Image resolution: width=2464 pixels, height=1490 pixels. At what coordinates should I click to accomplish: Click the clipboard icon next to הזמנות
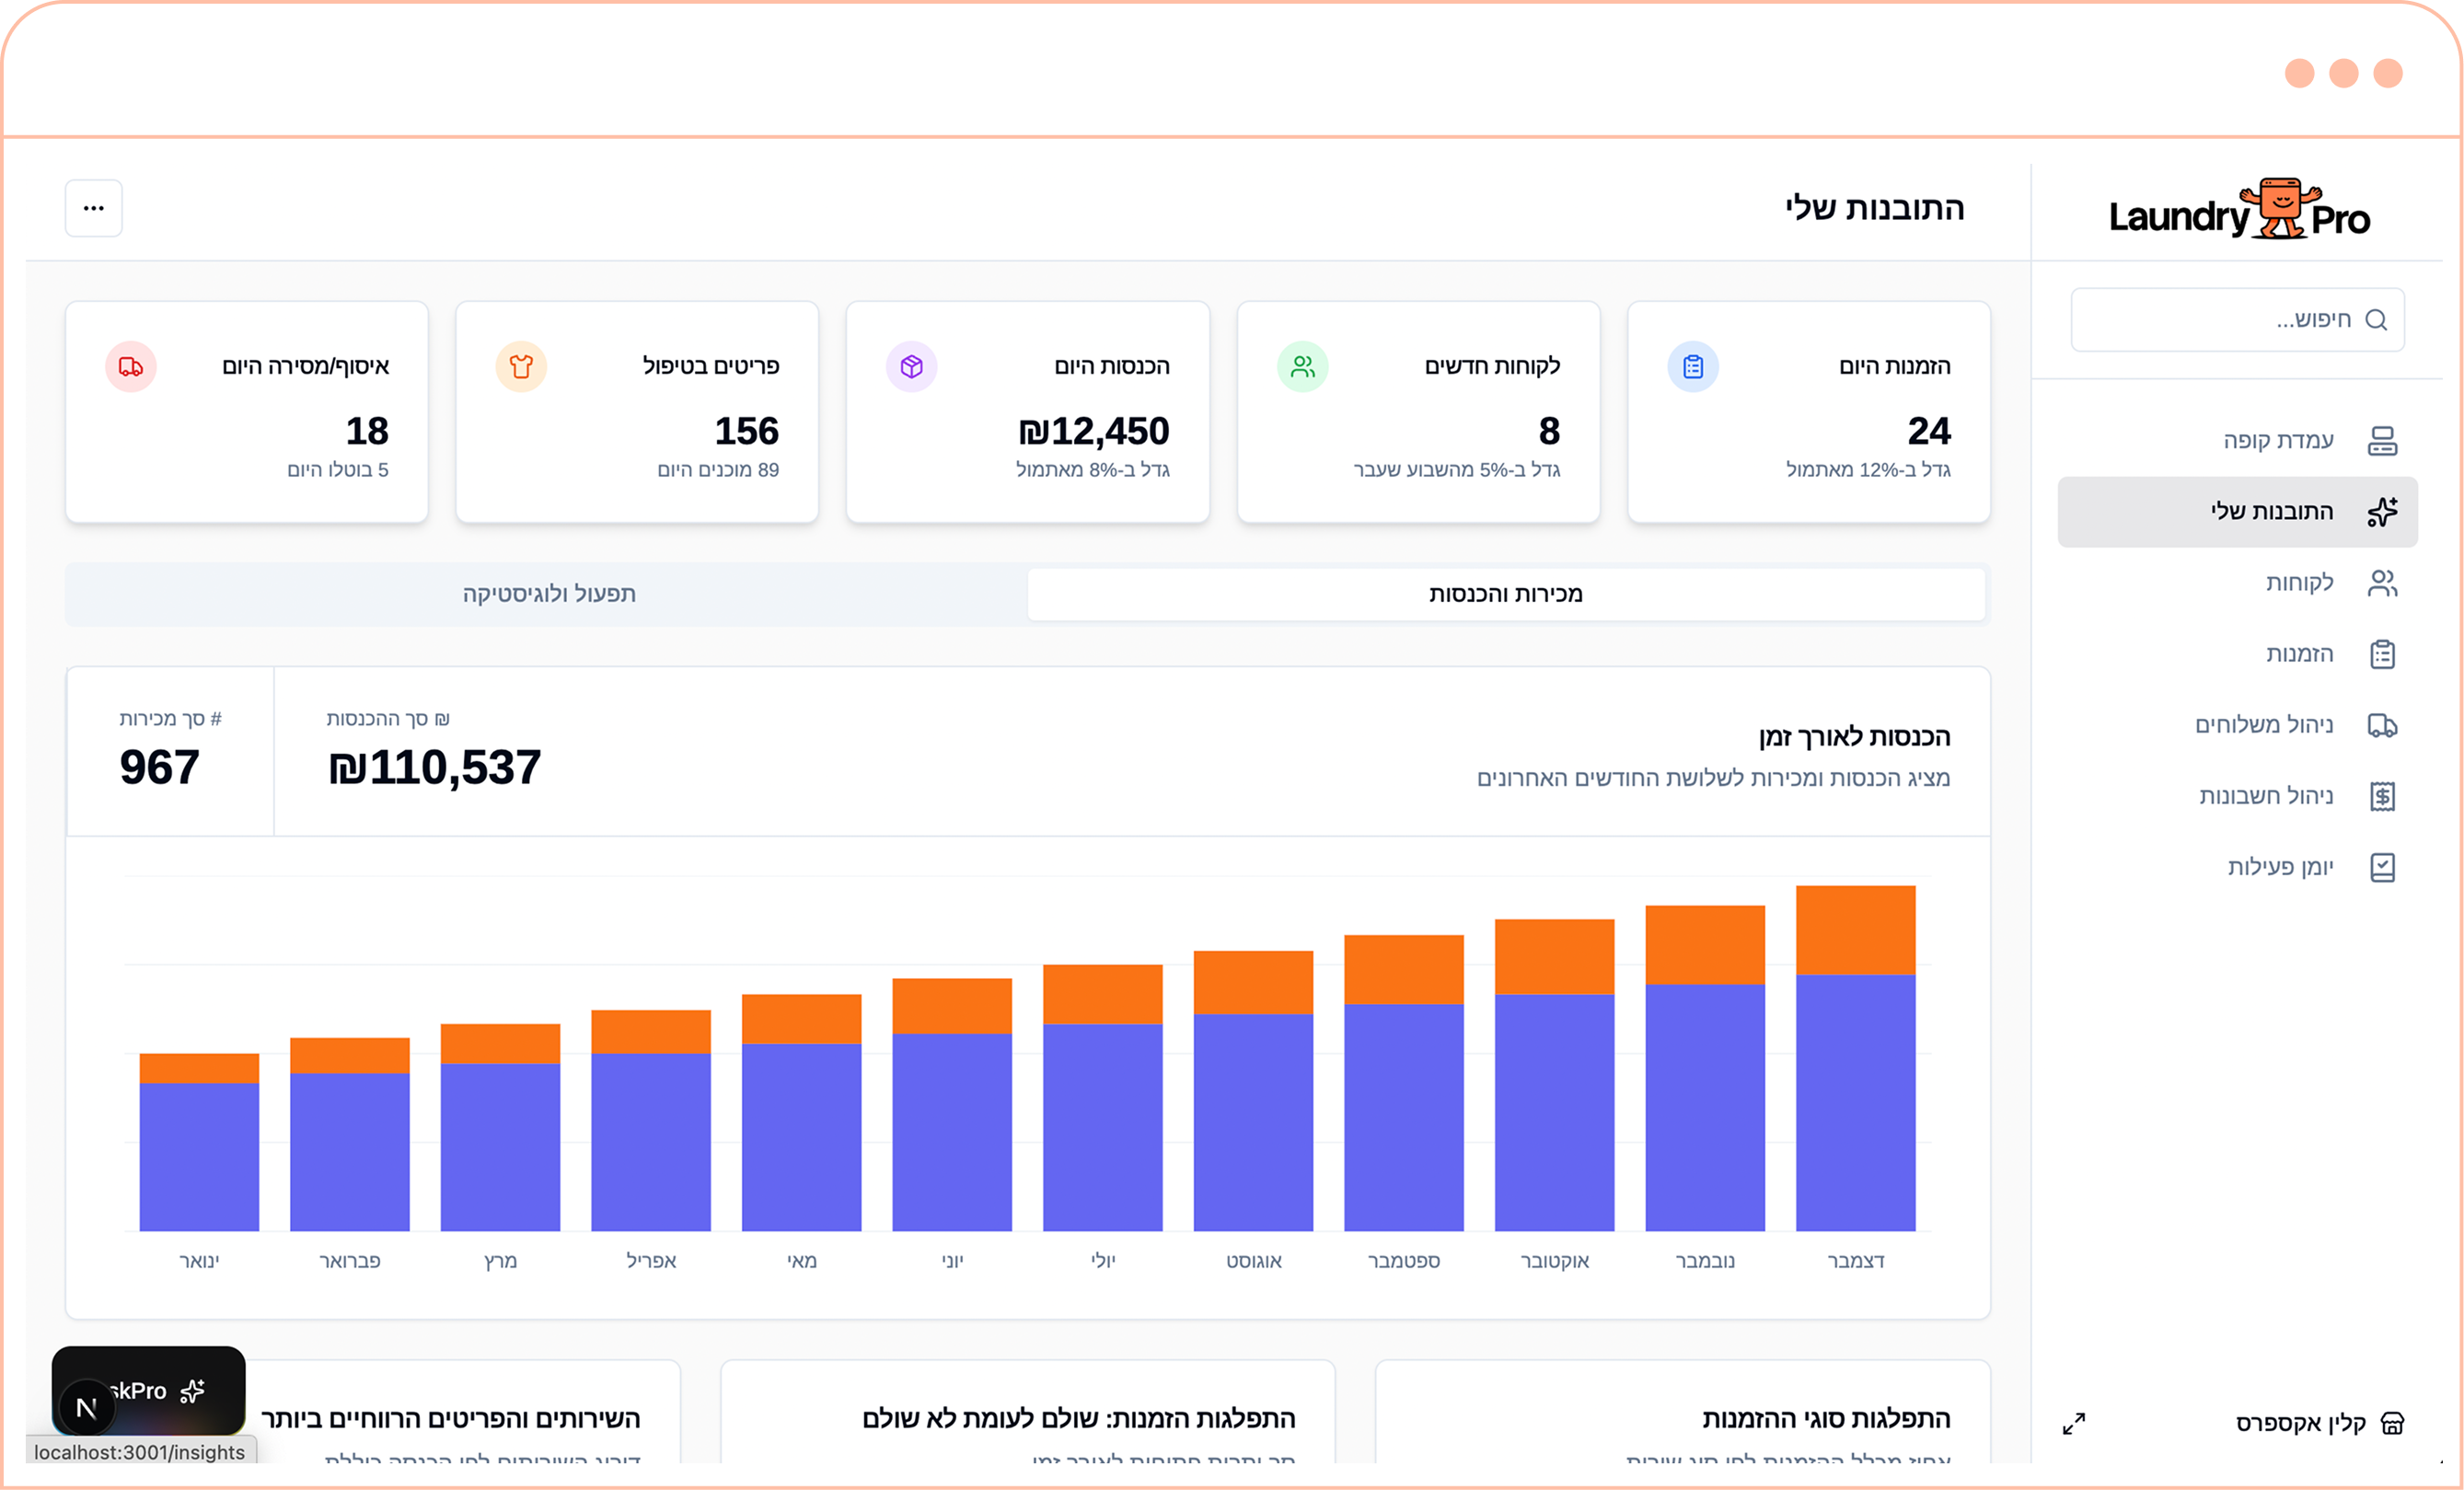tap(2381, 654)
